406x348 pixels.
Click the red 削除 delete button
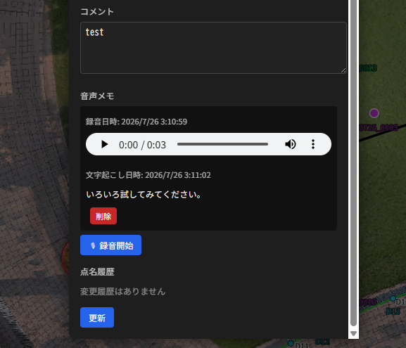[103, 216]
